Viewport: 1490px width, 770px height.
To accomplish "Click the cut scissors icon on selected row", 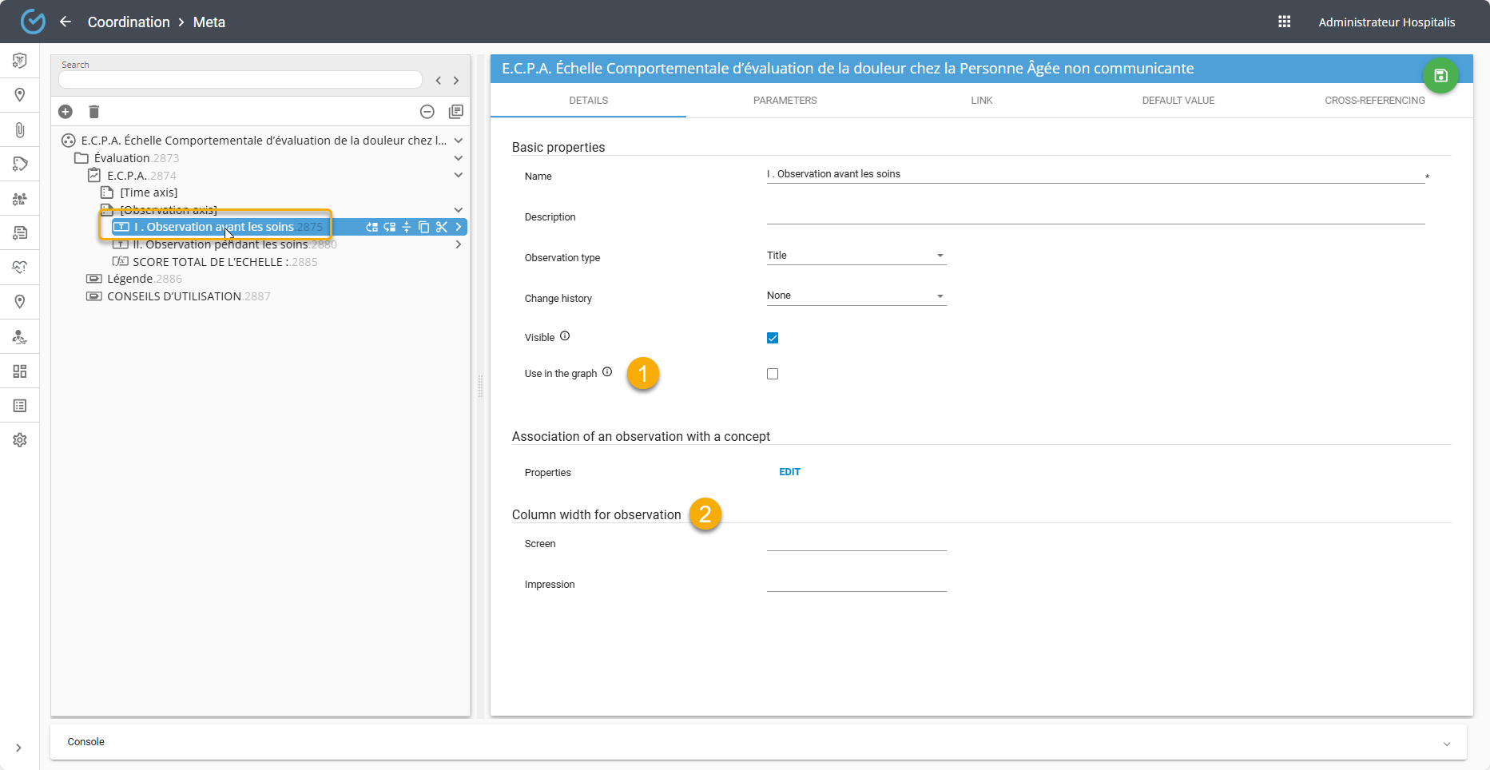I will click(x=441, y=227).
